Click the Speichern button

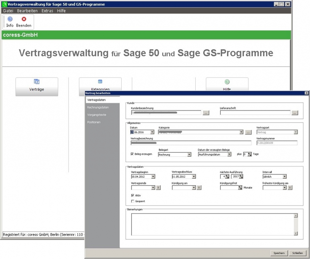[279, 253]
